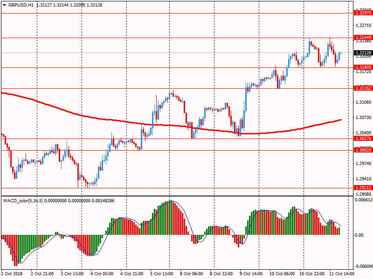Click the 2 Oct 21:00 time label
Screen dimensions: 373x279
pyautogui.click(x=42, y=273)
